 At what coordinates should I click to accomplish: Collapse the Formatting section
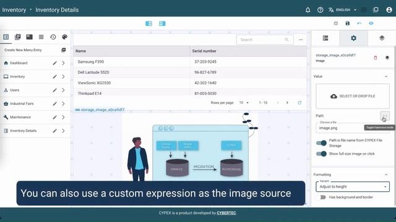[x=386, y=175]
